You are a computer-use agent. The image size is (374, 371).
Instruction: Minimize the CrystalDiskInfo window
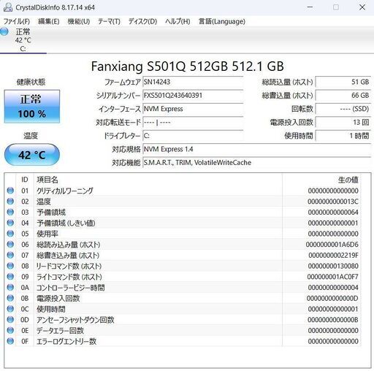pos(310,7)
